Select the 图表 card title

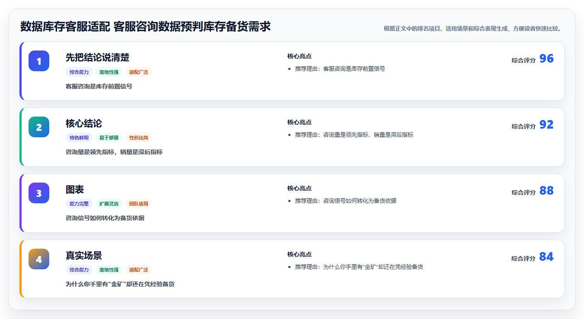(75, 190)
